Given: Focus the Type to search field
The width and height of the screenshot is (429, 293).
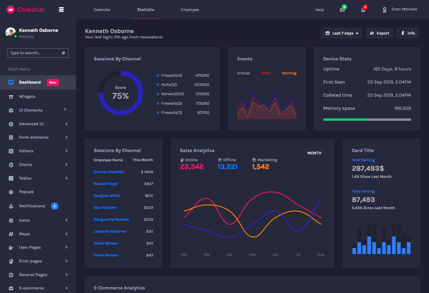Looking at the screenshot, I should [34, 53].
